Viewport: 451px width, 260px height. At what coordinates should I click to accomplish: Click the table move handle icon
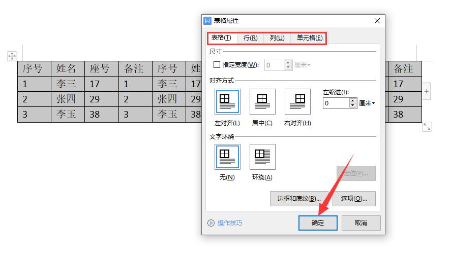[x=12, y=56]
